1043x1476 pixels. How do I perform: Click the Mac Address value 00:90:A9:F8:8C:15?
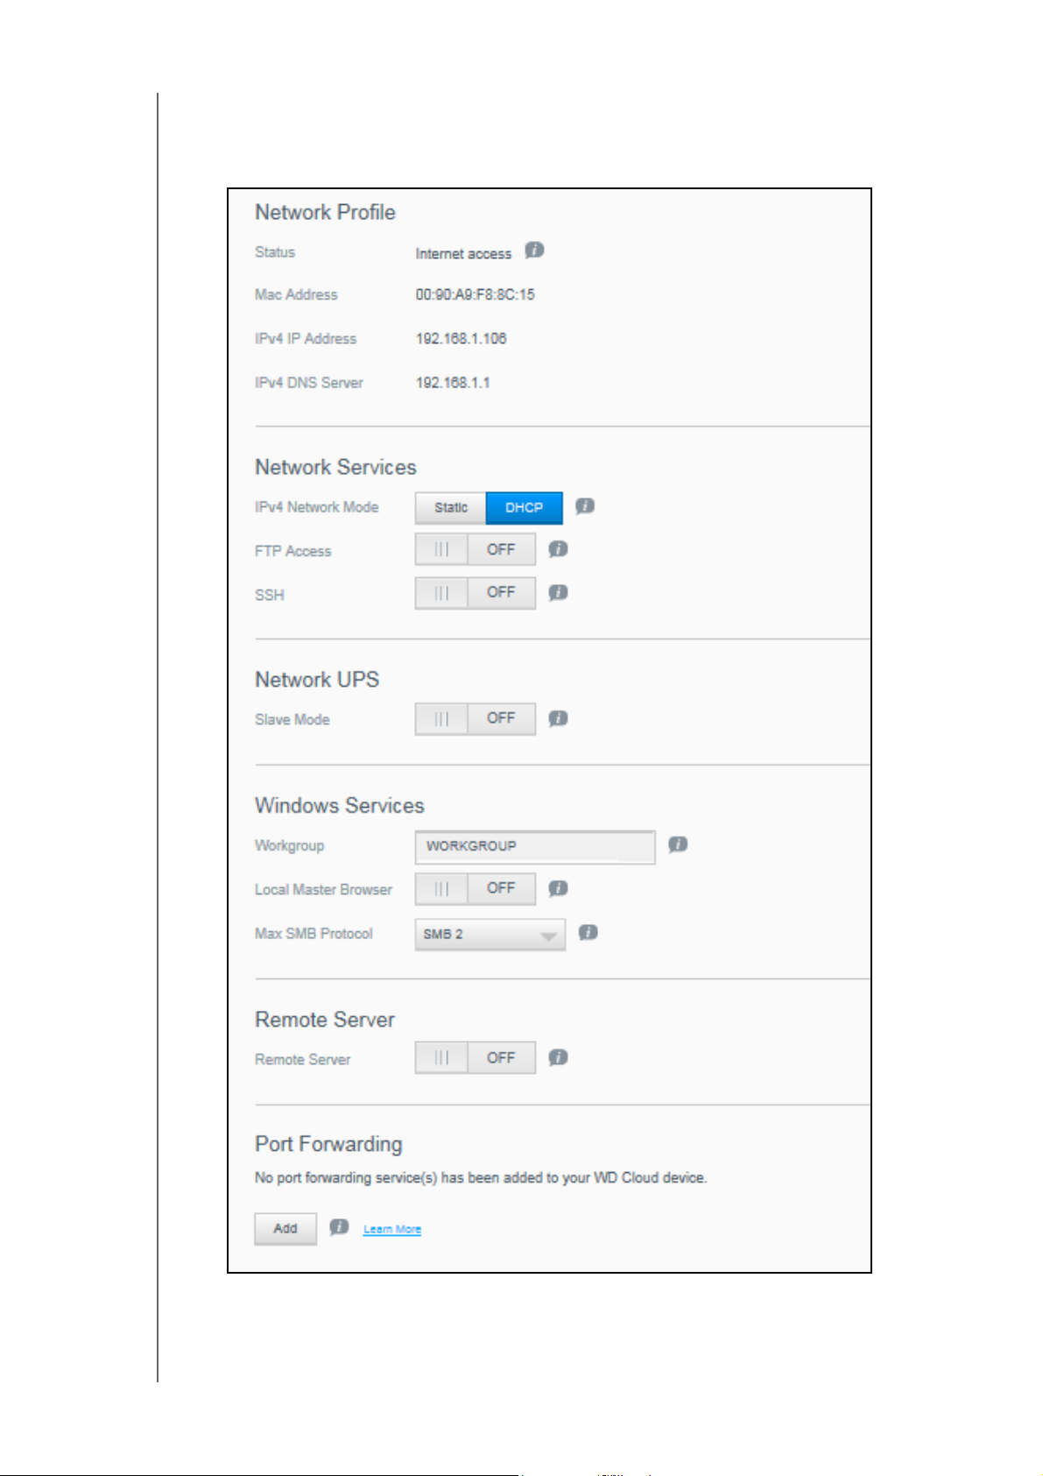pyautogui.click(x=475, y=294)
